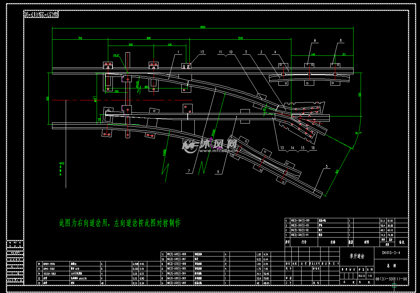The image size is (420, 293).
Task: Click the 1200 dimension label
Action: [x=240, y=38]
